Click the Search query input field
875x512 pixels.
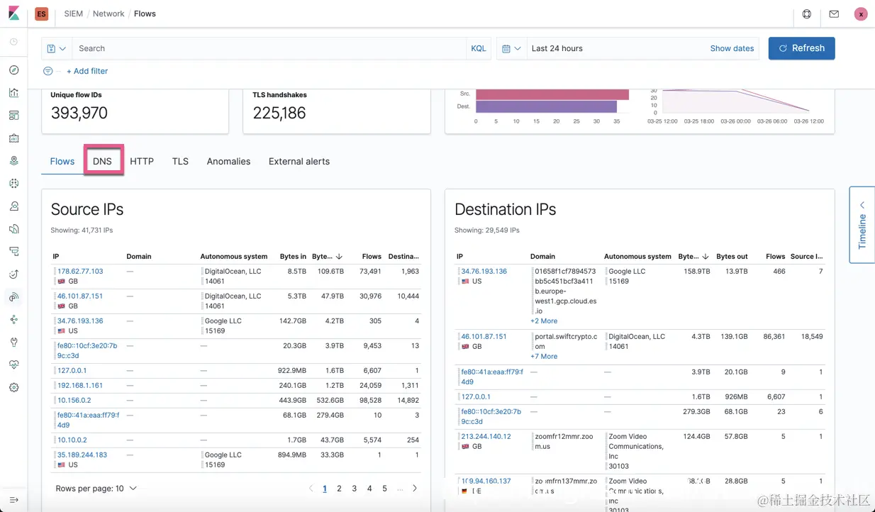click(x=269, y=48)
